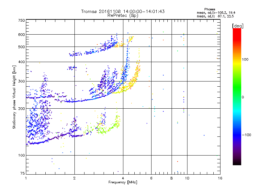This screenshot has height=194, width=259.
Task: Click the y-axis tick '400'
Action: tap(21, 62)
